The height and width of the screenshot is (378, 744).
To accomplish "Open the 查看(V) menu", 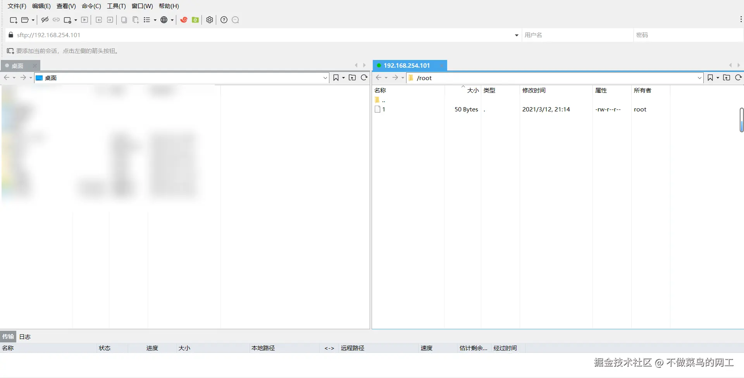I will point(66,6).
